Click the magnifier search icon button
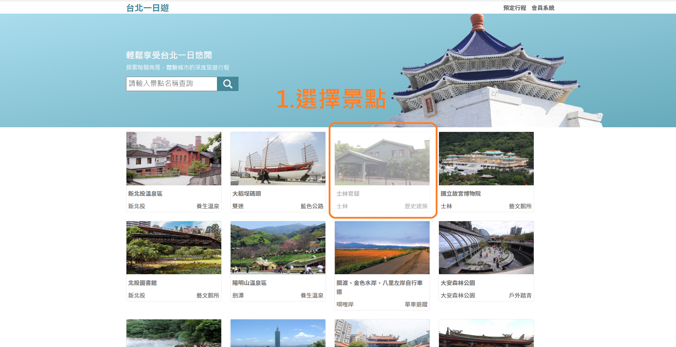This screenshot has height=347, width=676. 228,84
